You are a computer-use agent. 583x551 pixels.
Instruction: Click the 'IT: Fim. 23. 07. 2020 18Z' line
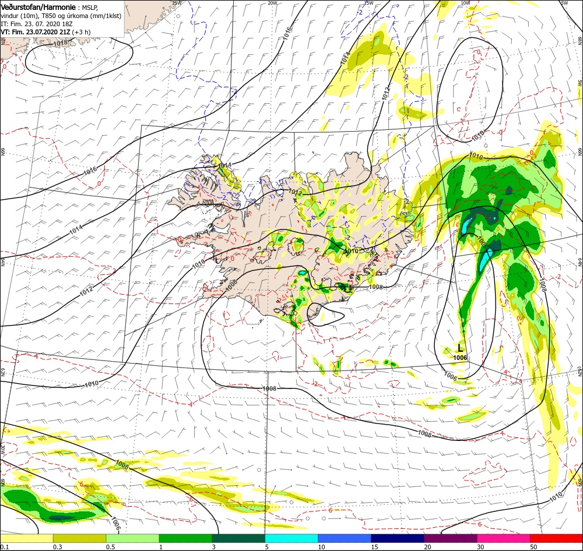pos(37,24)
